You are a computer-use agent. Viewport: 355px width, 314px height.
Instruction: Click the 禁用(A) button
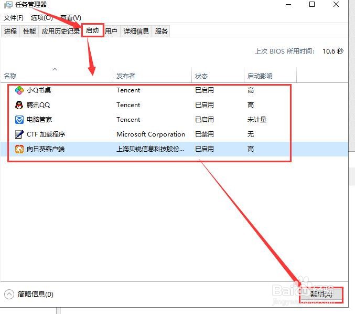pos(321,294)
